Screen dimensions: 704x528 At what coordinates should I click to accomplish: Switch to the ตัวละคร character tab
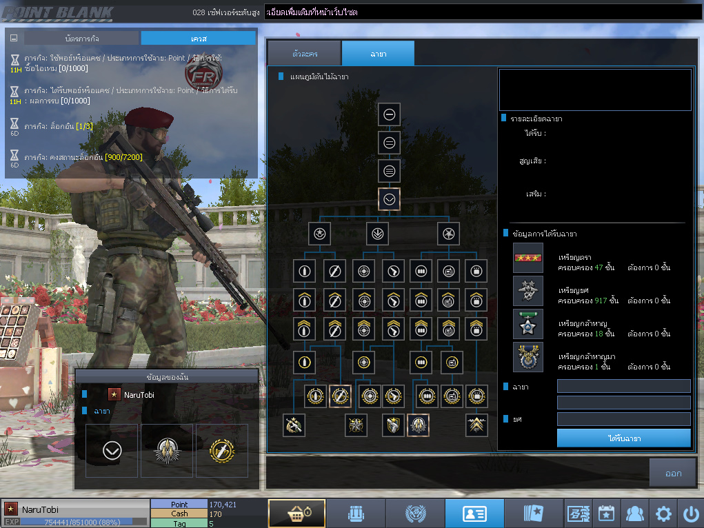(303, 54)
